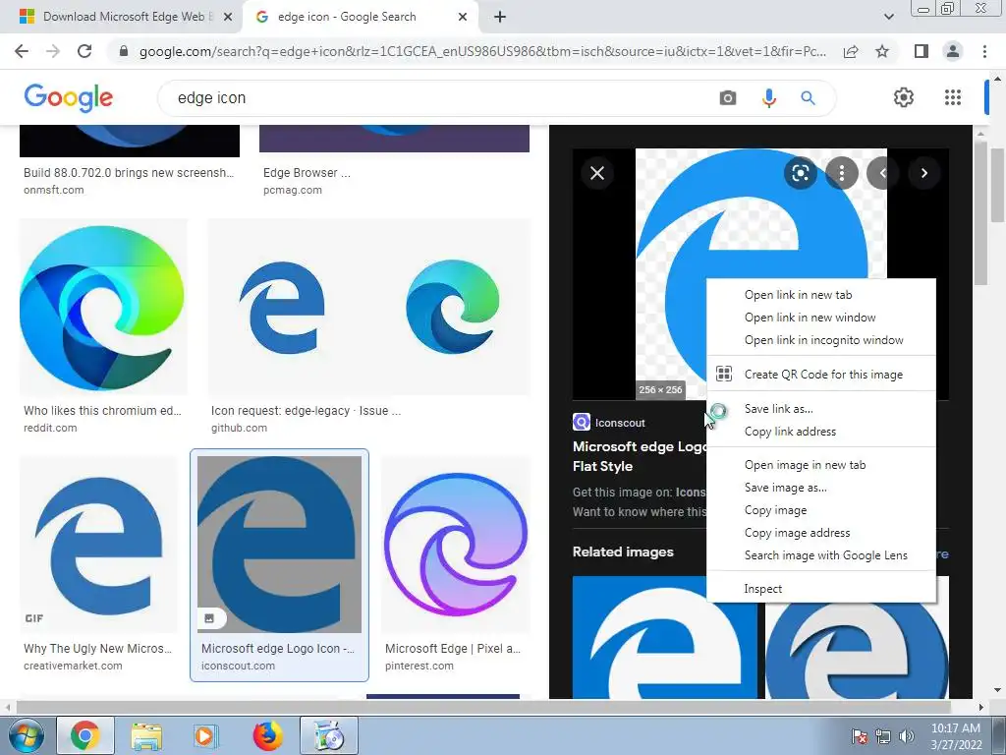This screenshot has width=1006, height=755.
Task: Open 'Microsoft edge Logo Flat Style' title
Action: coord(639,456)
